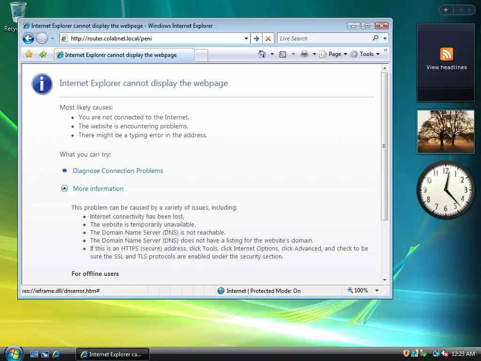The image size is (481, 361).
Task: Click the Internet zone globe in status bar
Action: click(221, 290)
